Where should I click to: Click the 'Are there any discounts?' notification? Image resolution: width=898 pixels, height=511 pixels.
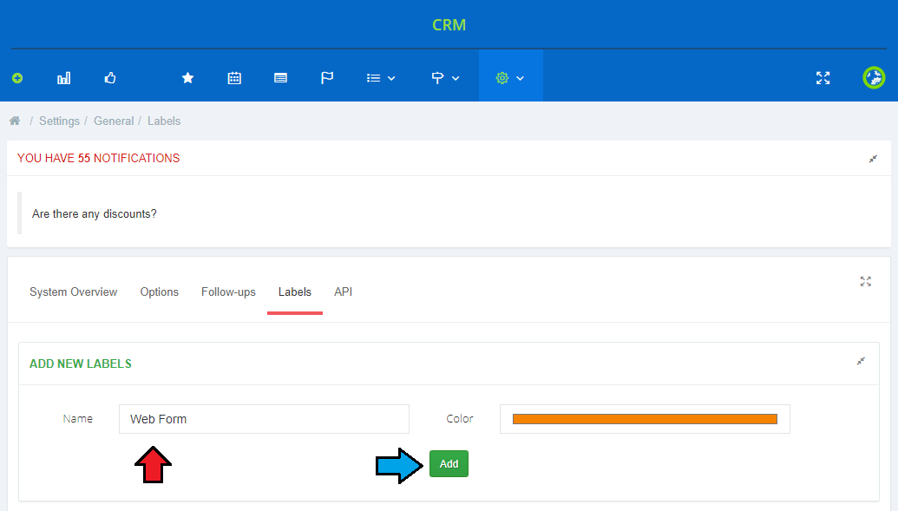94,213
